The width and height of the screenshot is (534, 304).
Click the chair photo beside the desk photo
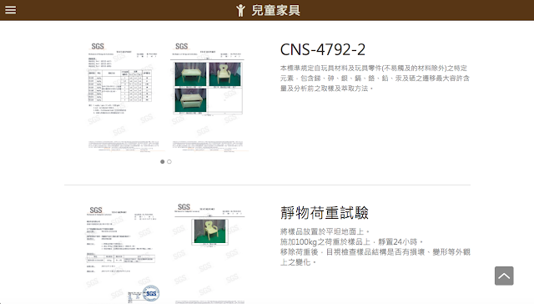click(x=224, y=74)
